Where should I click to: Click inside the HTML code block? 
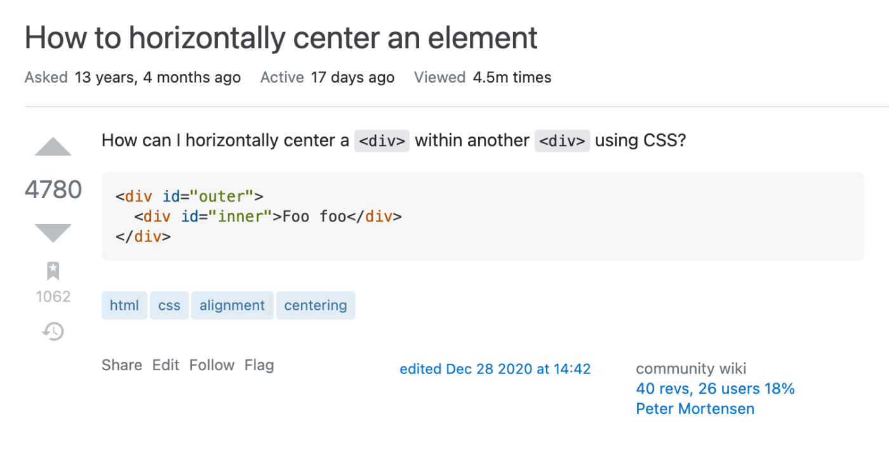(x=483, y=217)
